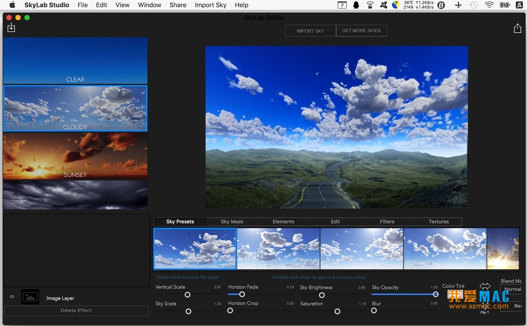Open the Window menu
The width and height of the screenshot is (527, 326).
(150, 5)
